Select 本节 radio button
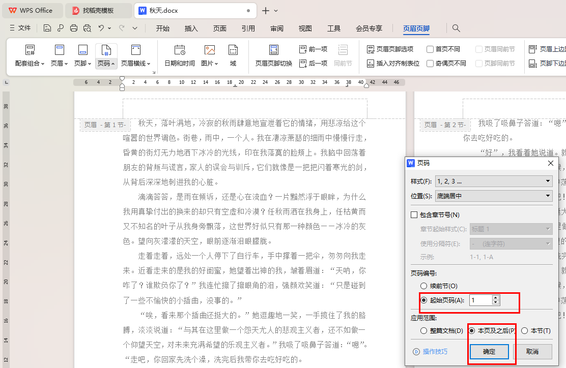 tap(524, 330)
